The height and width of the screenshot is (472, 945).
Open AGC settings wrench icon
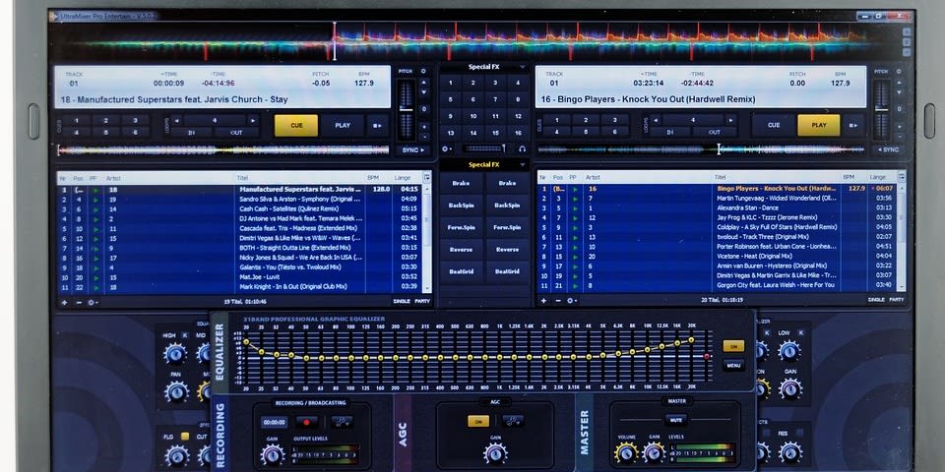pos(513,422)
